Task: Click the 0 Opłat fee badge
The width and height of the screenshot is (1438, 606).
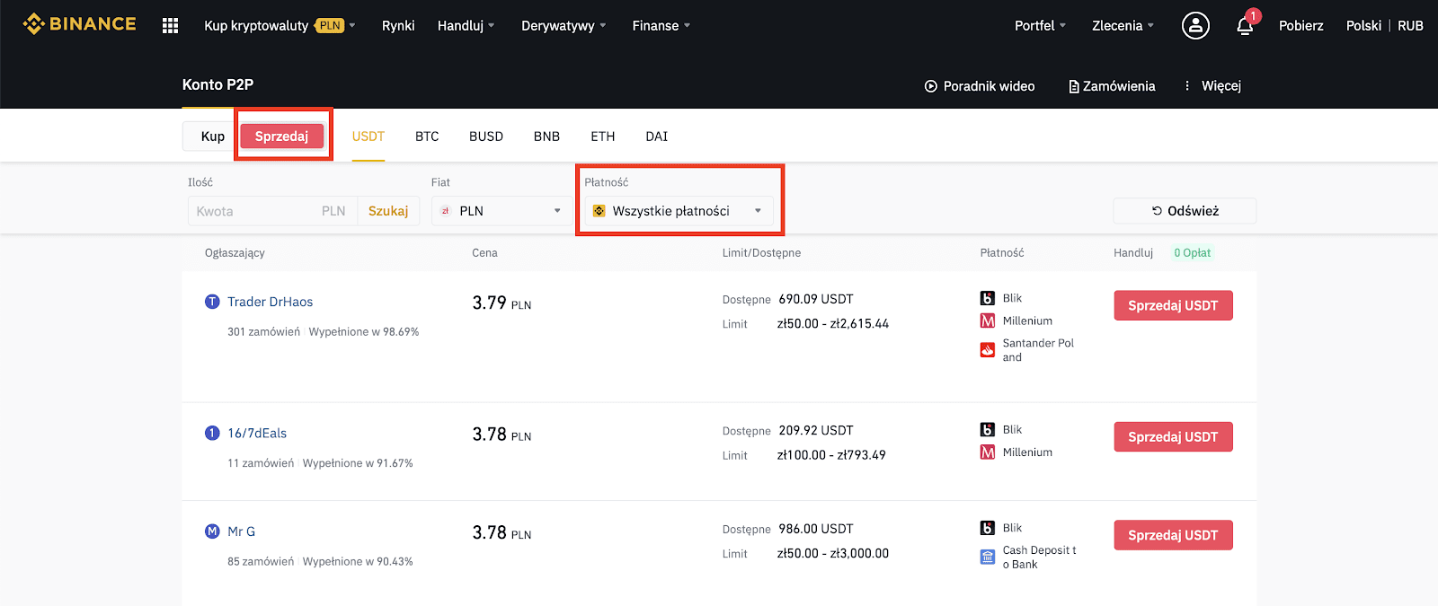Action: (1193, 253)
